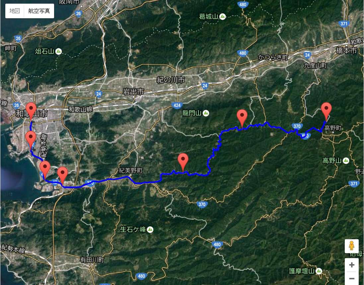Click the 俎石山 mountain icon

point(58,51)
